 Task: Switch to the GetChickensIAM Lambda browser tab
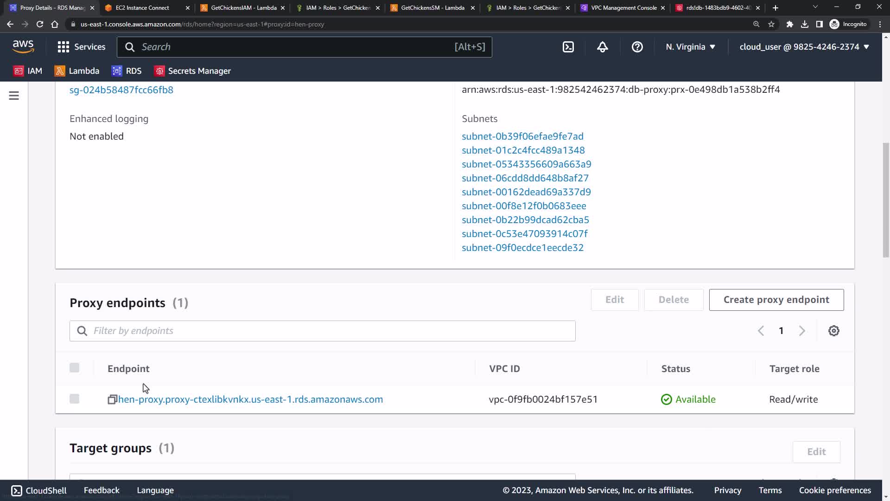pos(243,8)
